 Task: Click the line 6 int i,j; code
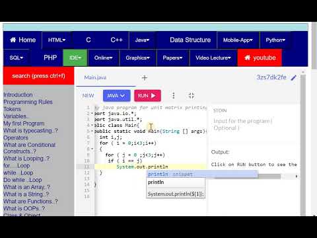(x=110, y=137)
